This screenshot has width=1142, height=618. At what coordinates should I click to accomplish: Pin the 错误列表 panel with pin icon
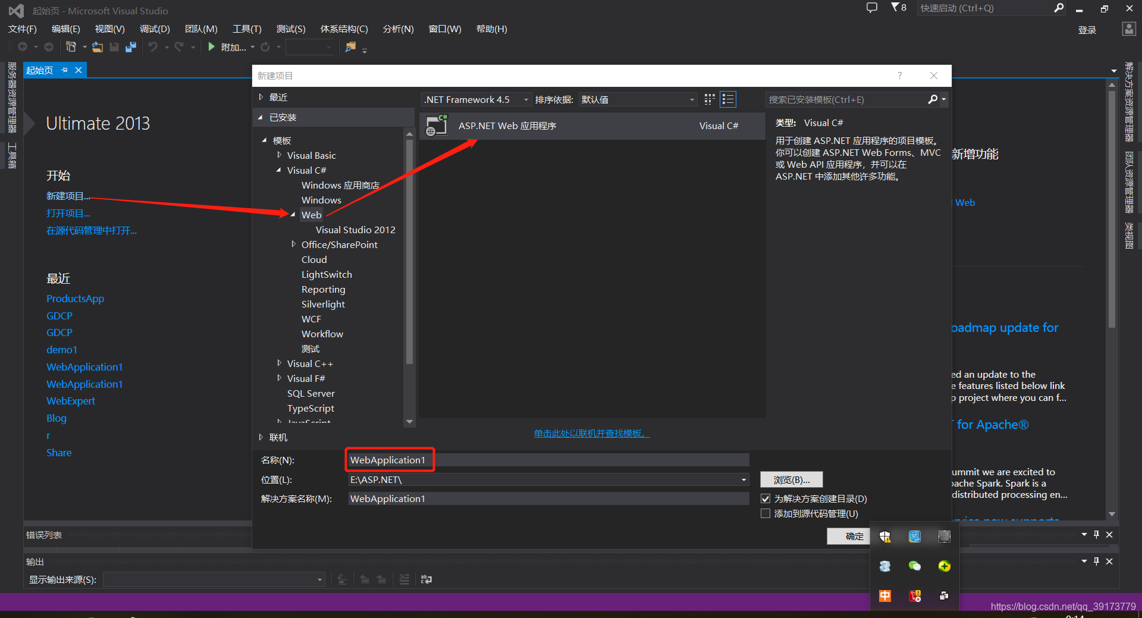coord(1096,535)
